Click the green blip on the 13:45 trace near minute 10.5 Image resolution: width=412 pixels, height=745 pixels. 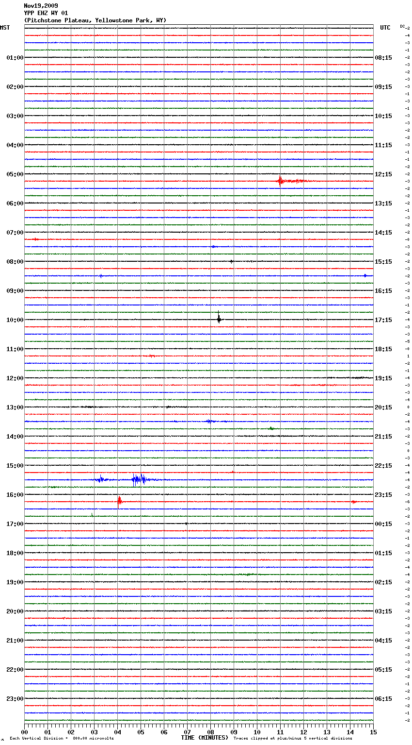[x=271, y=428]
